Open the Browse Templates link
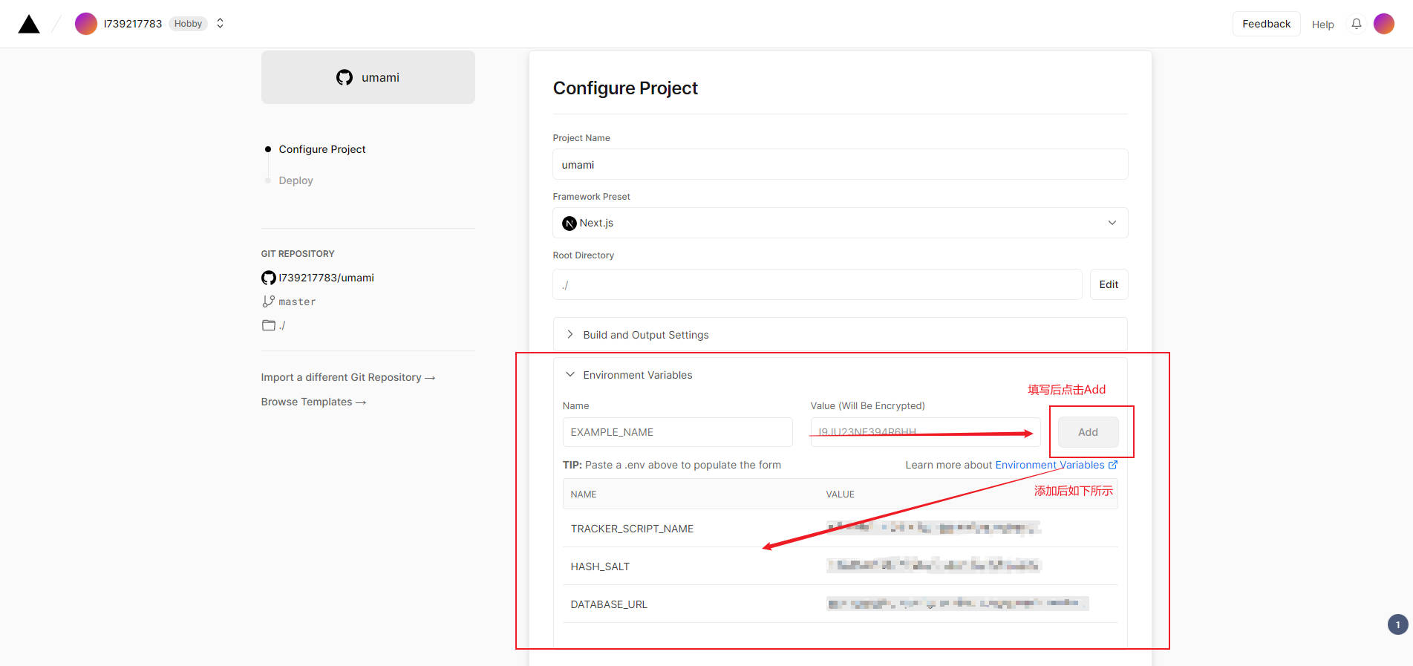Screen dimensions: 1413x666 313,402
